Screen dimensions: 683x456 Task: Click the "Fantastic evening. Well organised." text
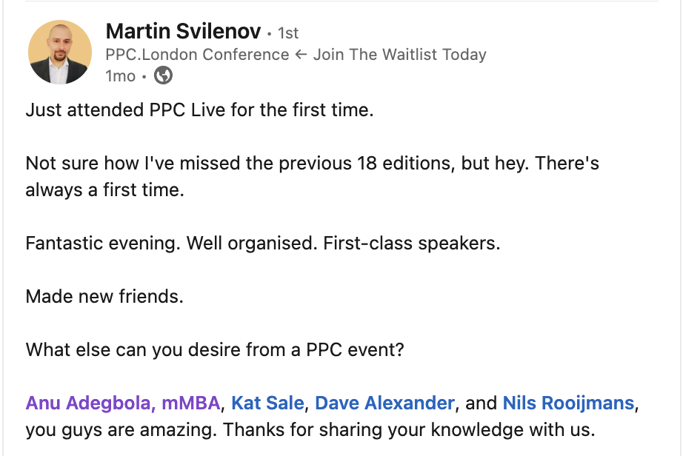[171, 244]
